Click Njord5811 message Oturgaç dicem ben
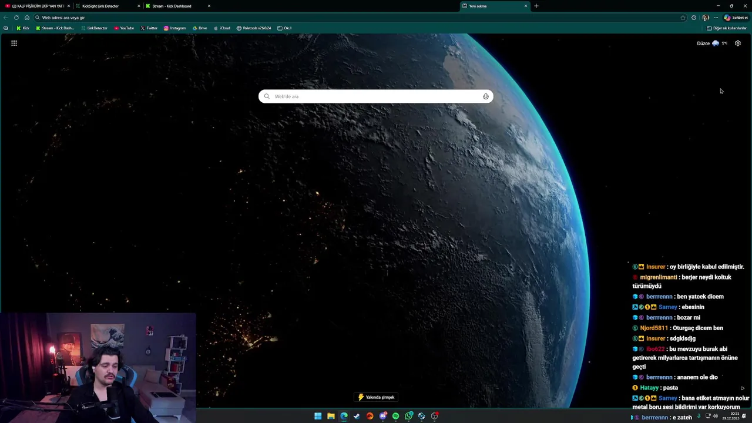The height and width of the screenshot is (423, 752). point(678,328)
